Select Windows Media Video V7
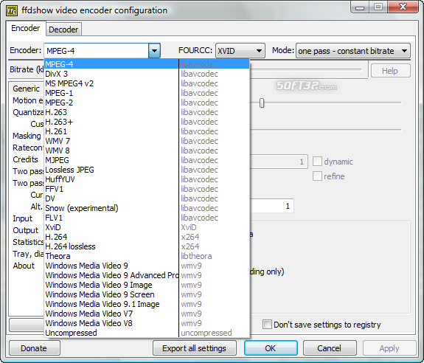Screen dimensions: 424x363 tap(146, 314)
